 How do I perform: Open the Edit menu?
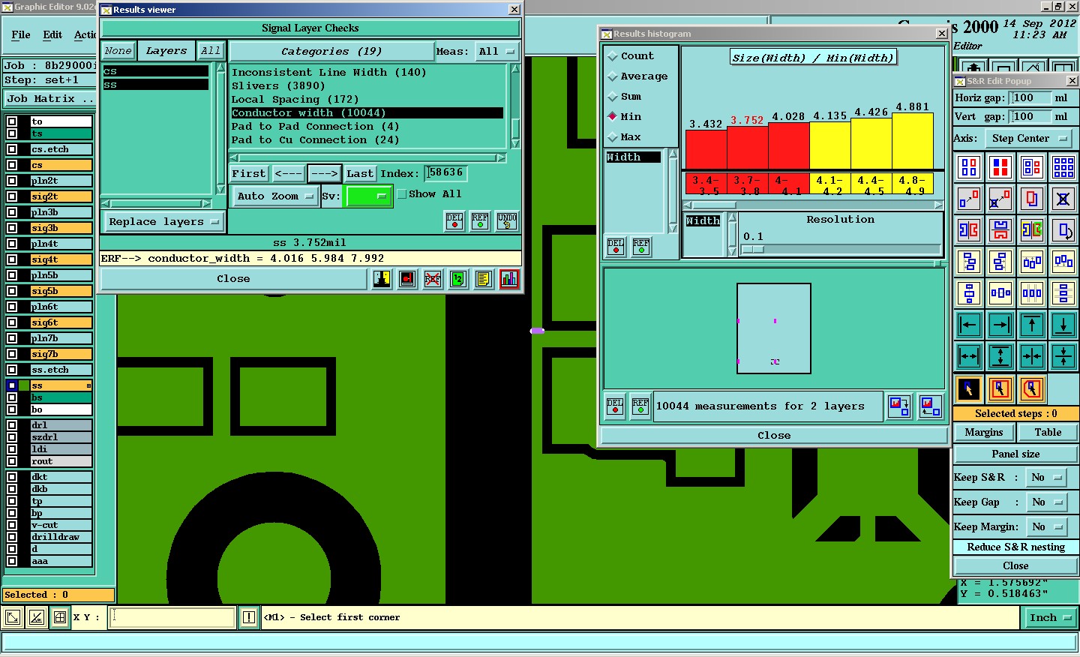point(52,34)
